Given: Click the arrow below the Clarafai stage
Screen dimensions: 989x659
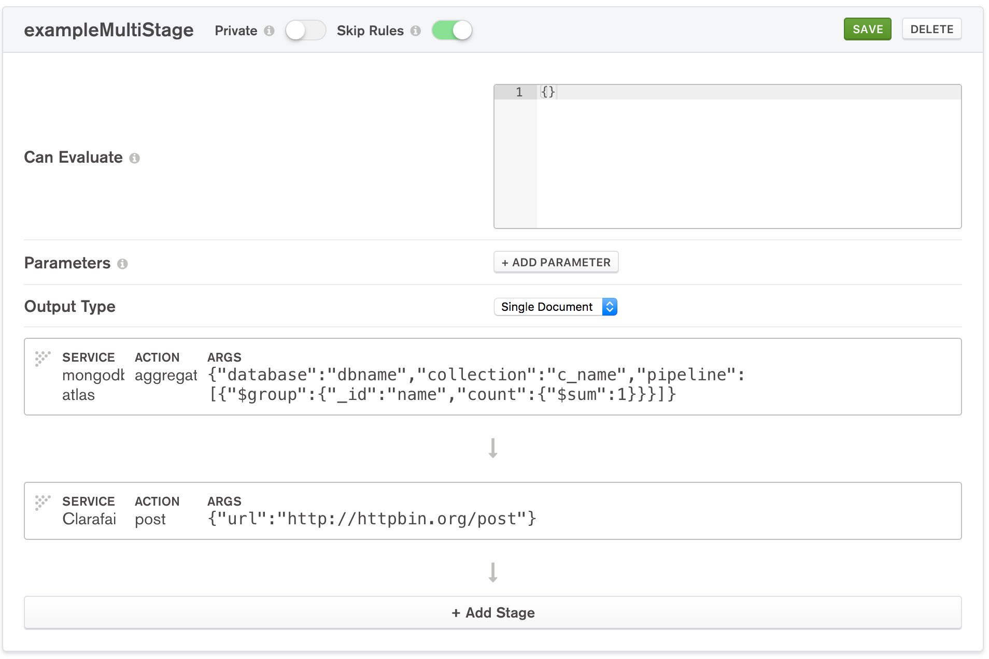Looking at the screenshot, I should tap(492, 572).
